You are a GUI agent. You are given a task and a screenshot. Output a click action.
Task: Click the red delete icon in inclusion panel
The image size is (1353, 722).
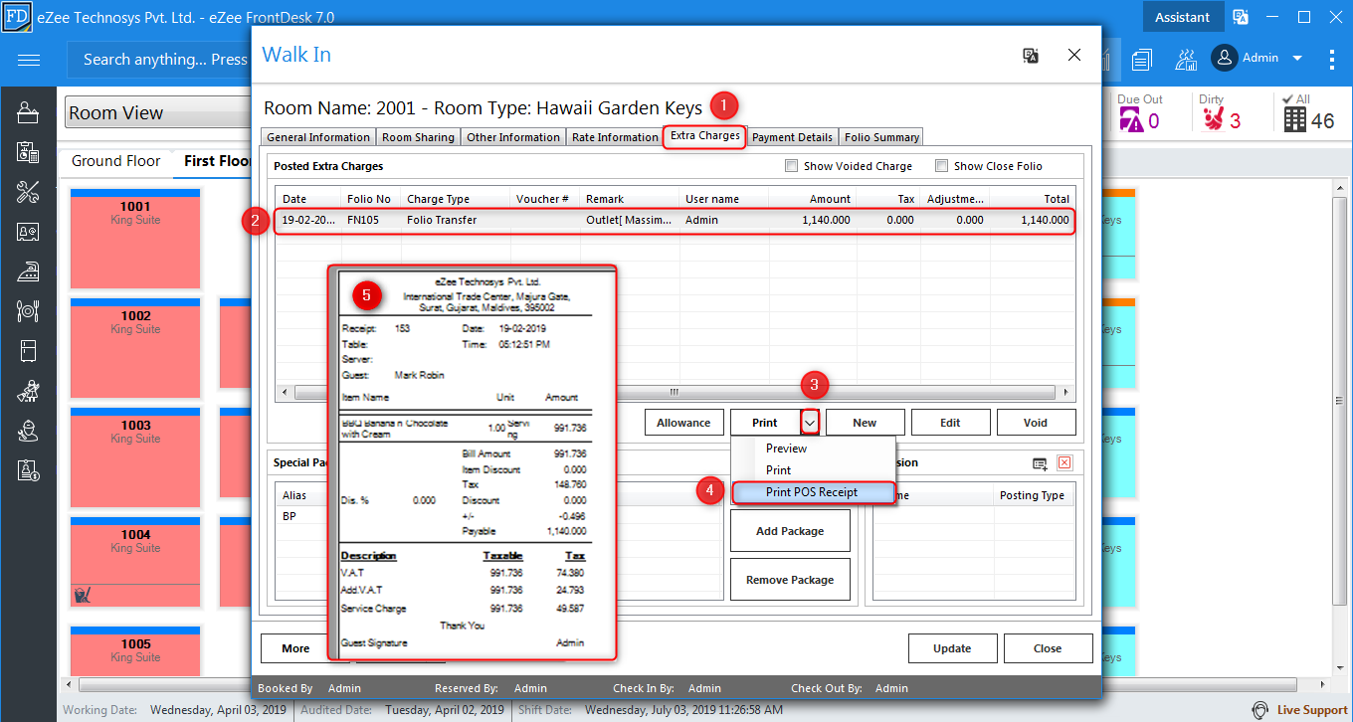(x=1064, y=463)
